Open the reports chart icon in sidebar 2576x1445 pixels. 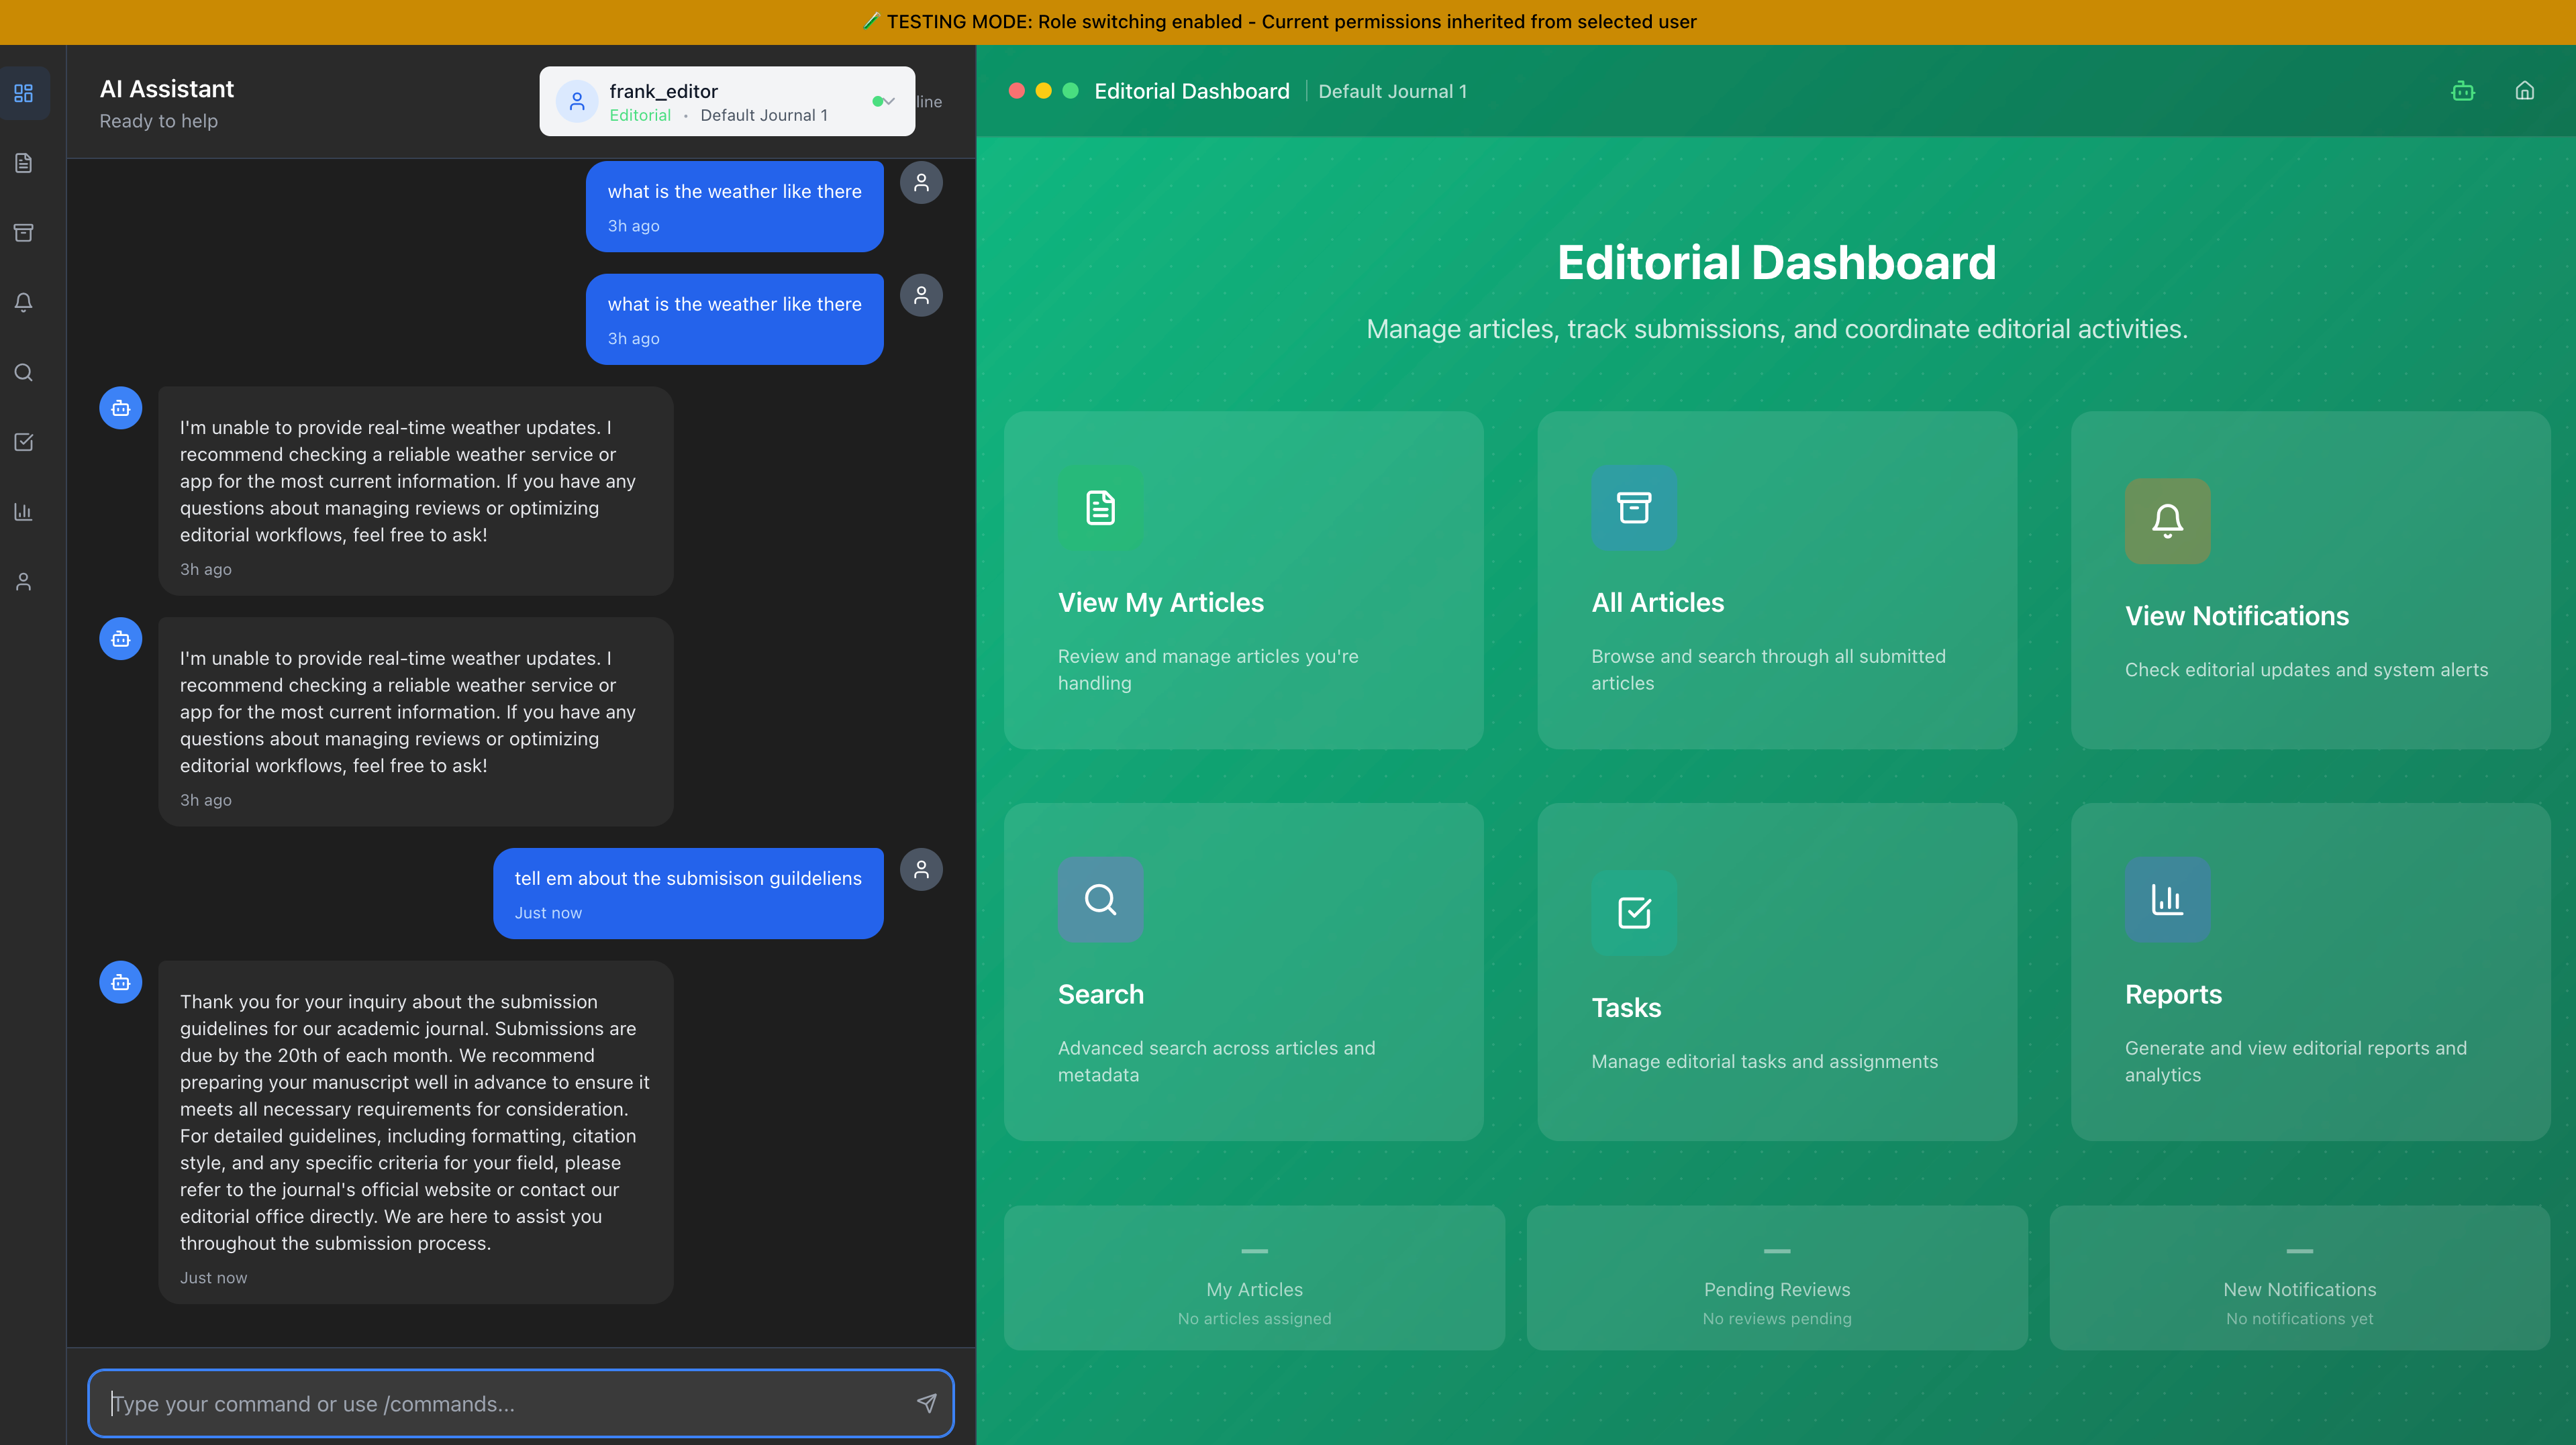[x=24, y=512]
